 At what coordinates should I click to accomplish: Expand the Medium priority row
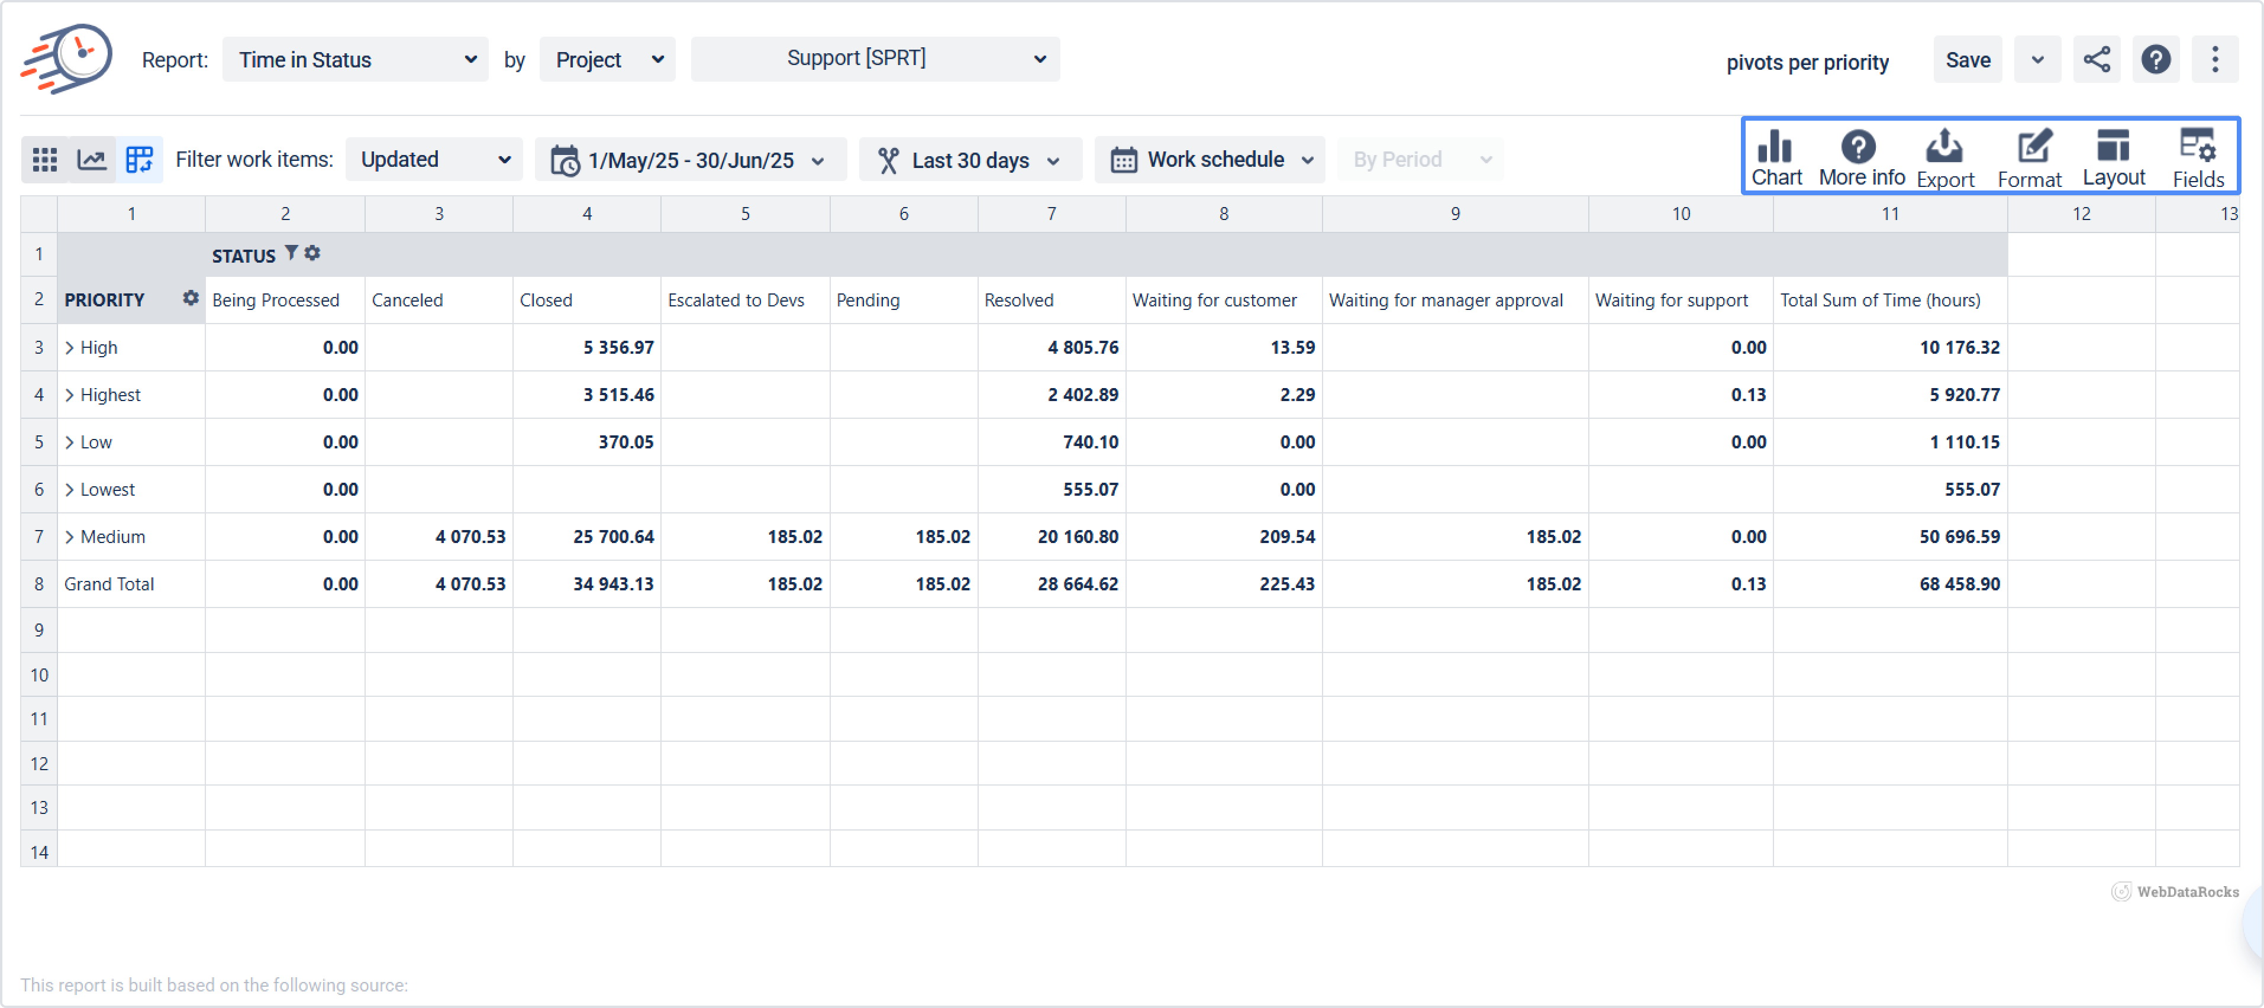(x=69, y=536)
